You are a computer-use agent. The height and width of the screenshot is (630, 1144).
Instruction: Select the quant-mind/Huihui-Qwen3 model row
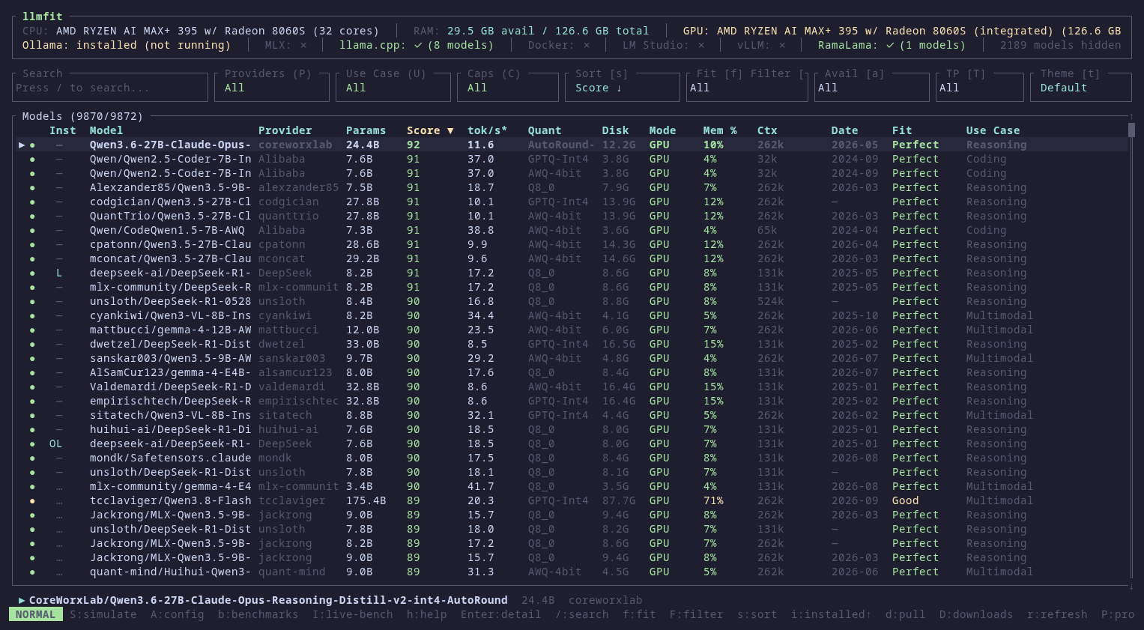point(573,572)
